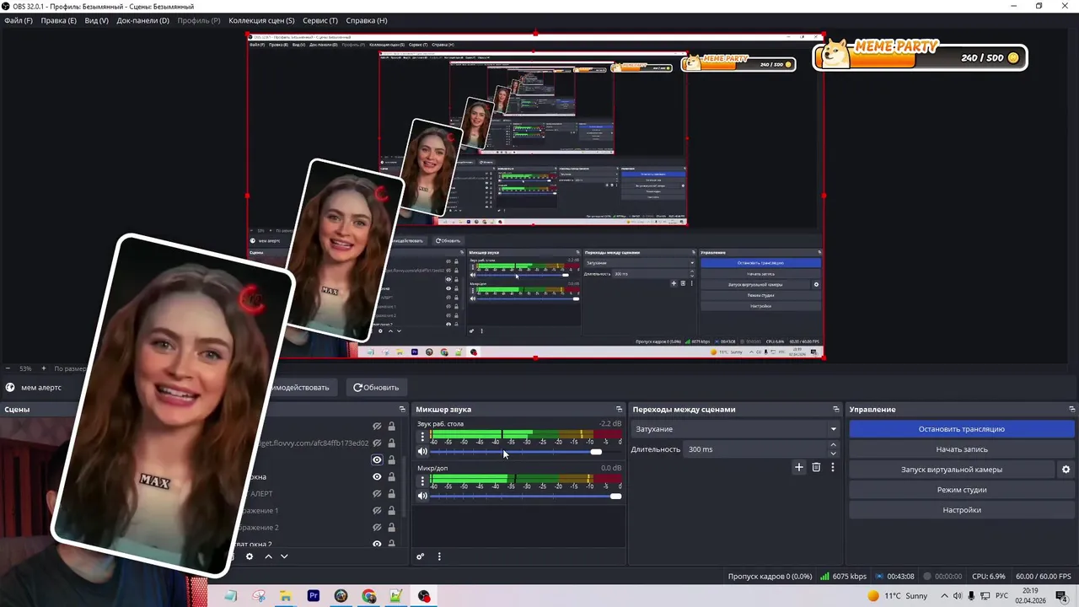The image size is (1079, 607).
Task: Show the ...ражение 2 source
Action: (377, 528)
